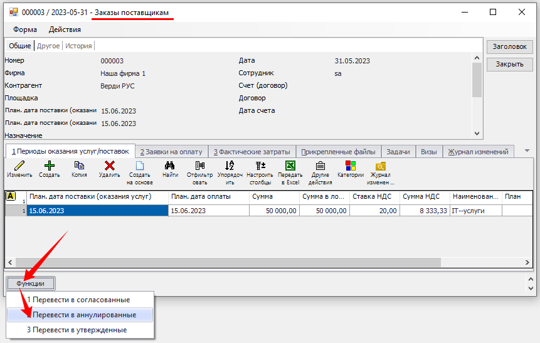
Task: Click Настроить столбцы toolbar icon
Action: pos(260,166)
